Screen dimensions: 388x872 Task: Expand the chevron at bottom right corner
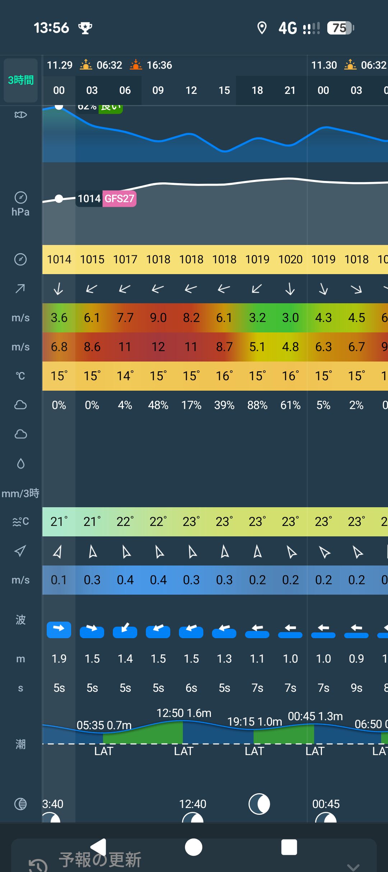(x=353, y=866)
